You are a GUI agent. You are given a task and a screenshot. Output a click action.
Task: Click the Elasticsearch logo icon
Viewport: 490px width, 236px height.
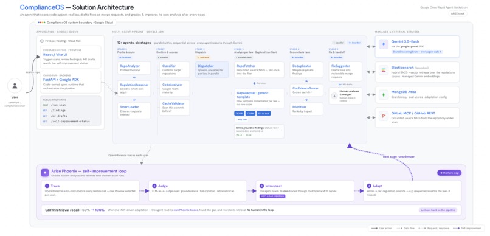[x=383, y=71]
